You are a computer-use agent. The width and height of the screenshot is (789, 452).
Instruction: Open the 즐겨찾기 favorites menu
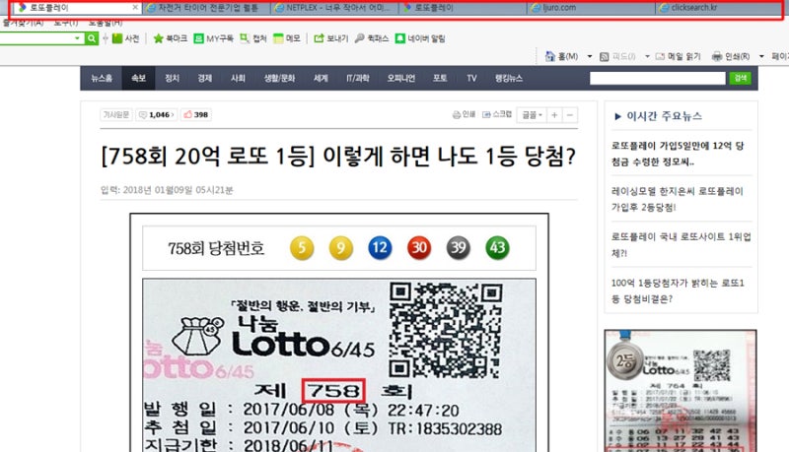[x=23, y=23]
